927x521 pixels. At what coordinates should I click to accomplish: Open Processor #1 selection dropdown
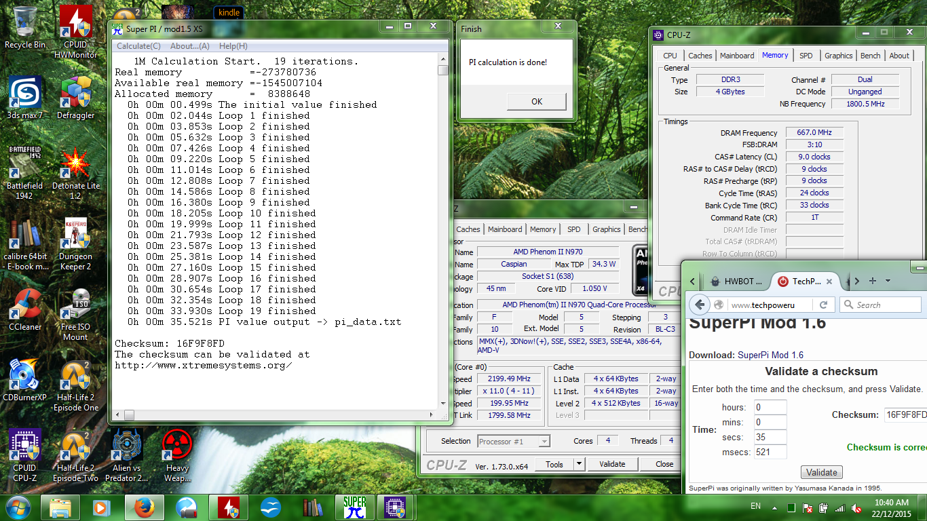pos(514,442)
